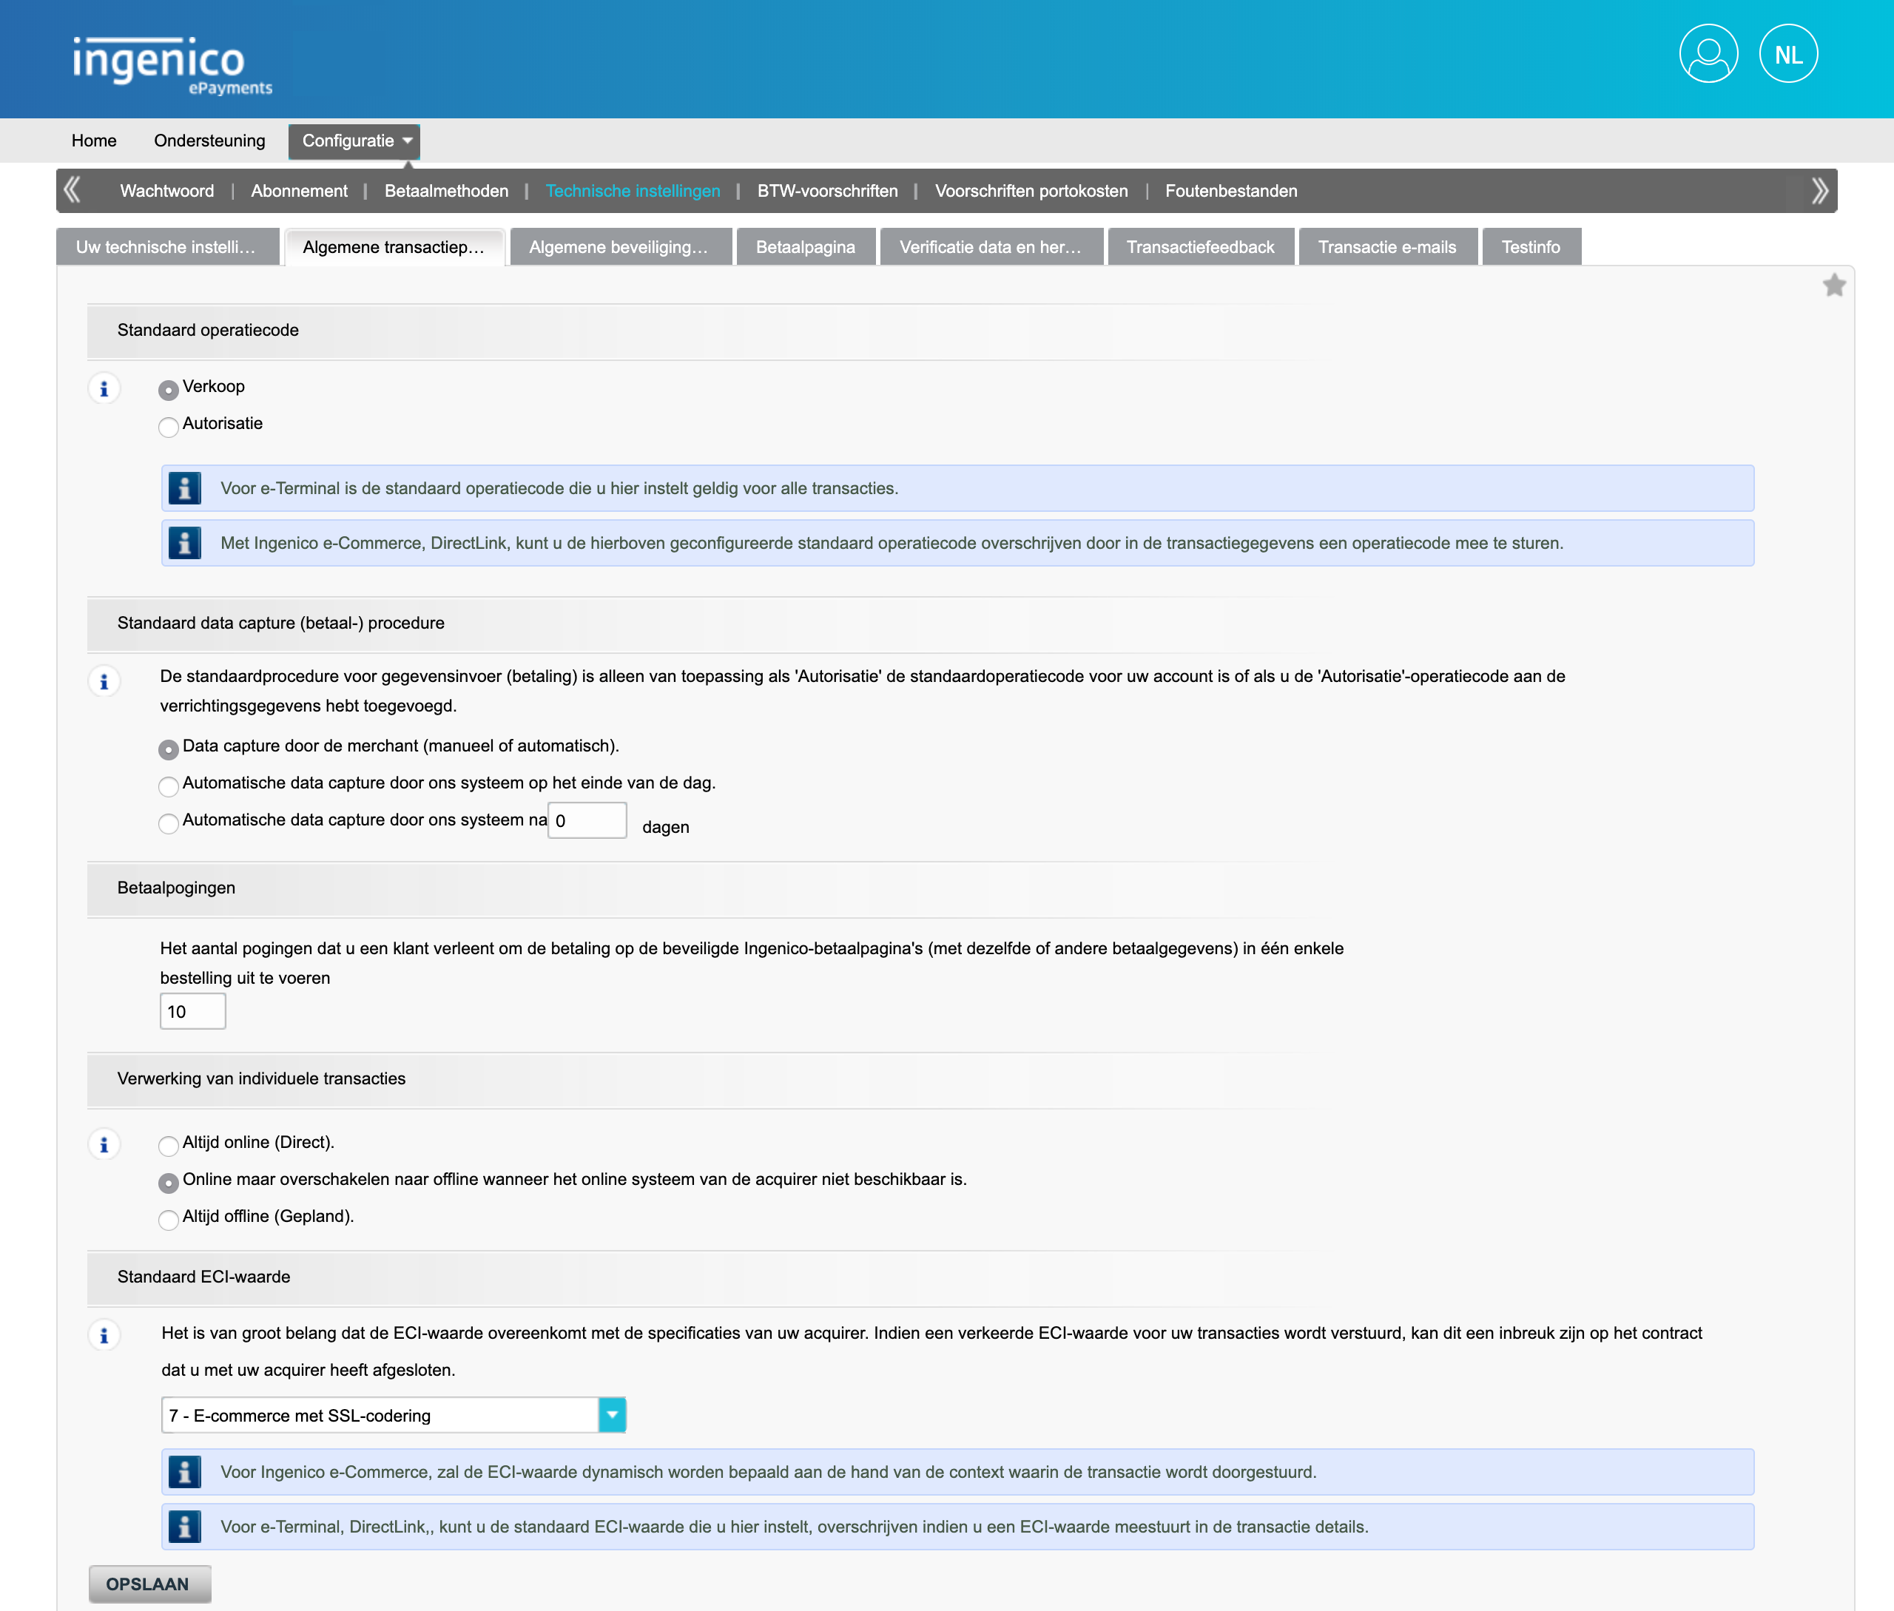Open Abonnement submenu
Image resolution: width=1894 pixels, height=1611 pixels.
pos(299,191)
